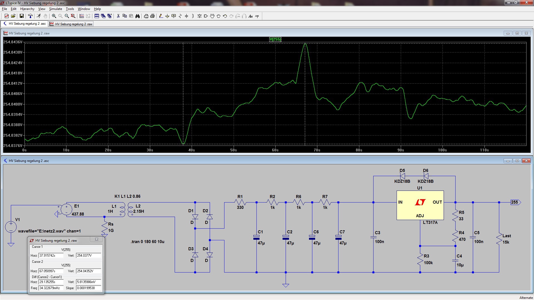Click the Find binoculars icon

[x=137, y=16]
